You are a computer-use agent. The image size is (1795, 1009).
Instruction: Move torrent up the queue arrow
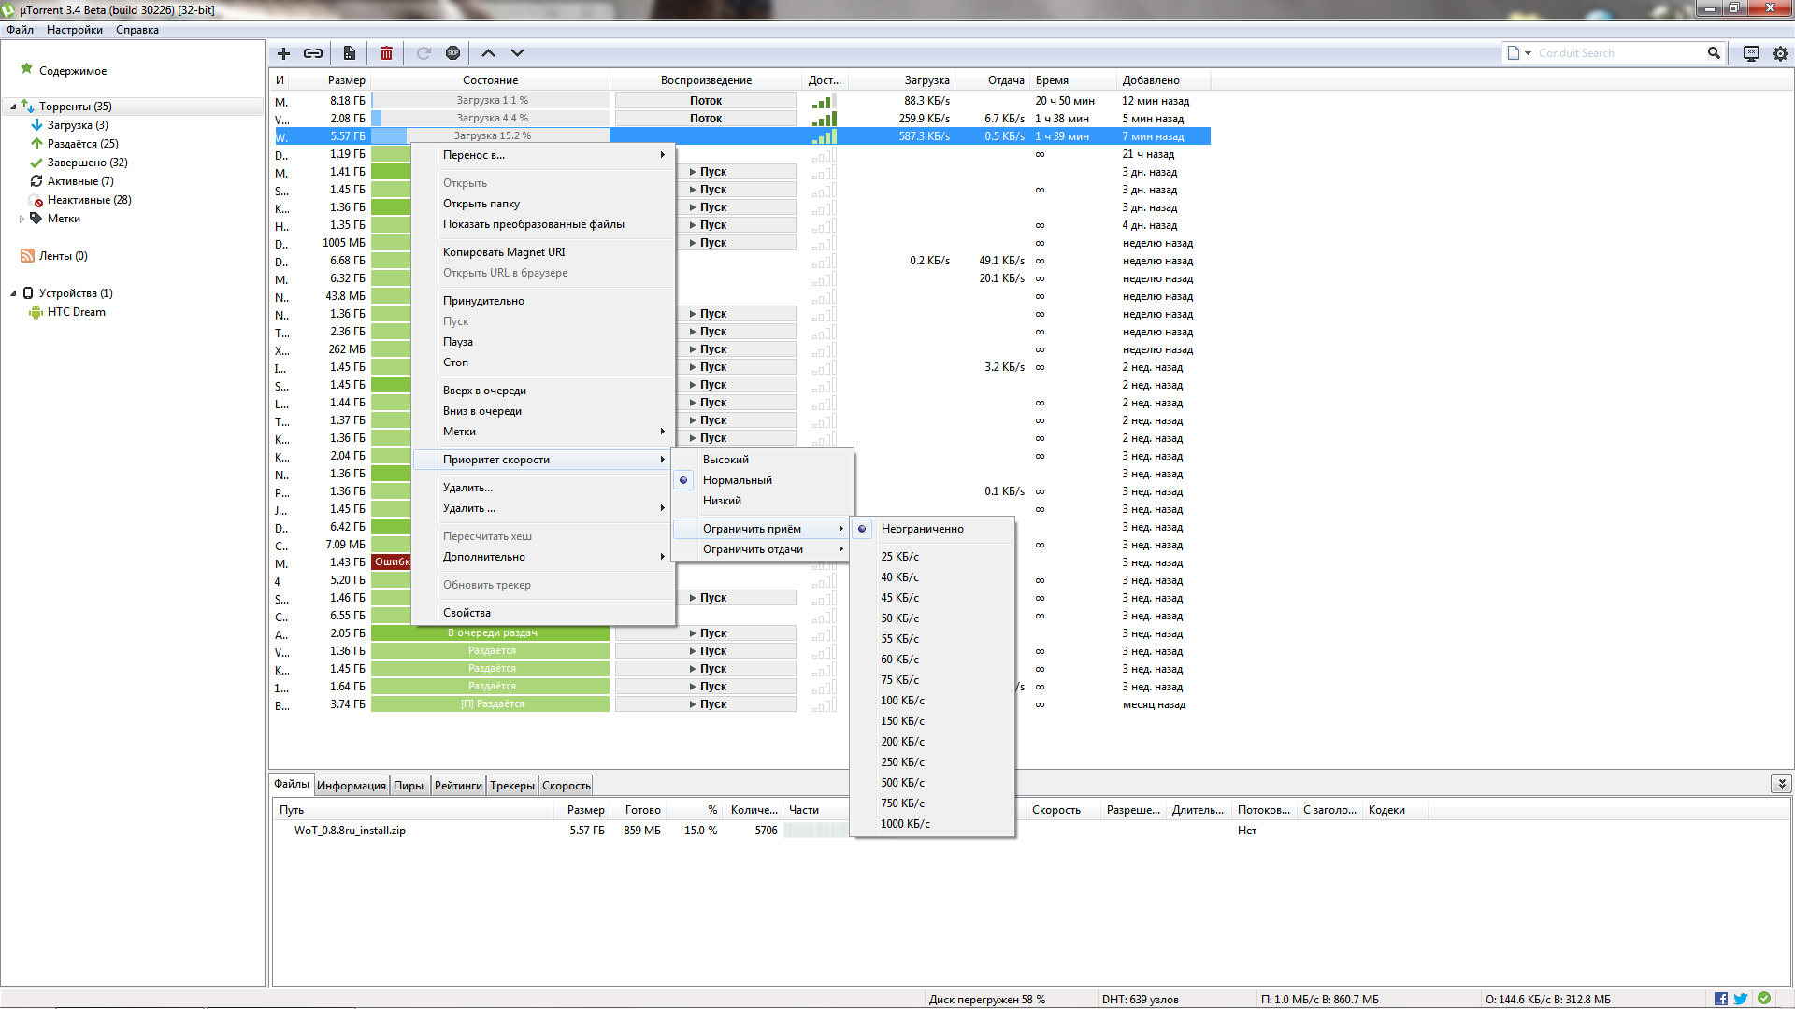(x=488, y=53)
